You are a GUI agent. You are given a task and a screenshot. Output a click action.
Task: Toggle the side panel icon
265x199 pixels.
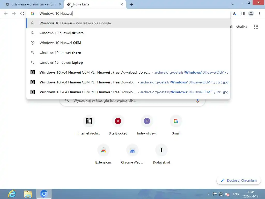243,13
